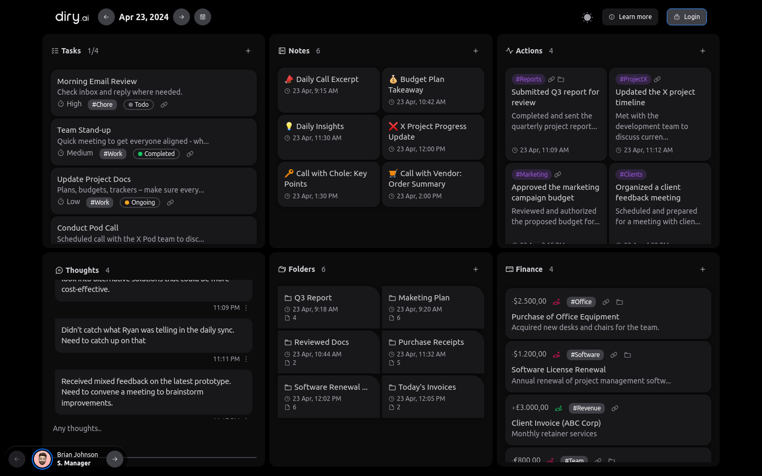Click folder icon next to #Software tag
762x476 pixels.
(628, 355)
